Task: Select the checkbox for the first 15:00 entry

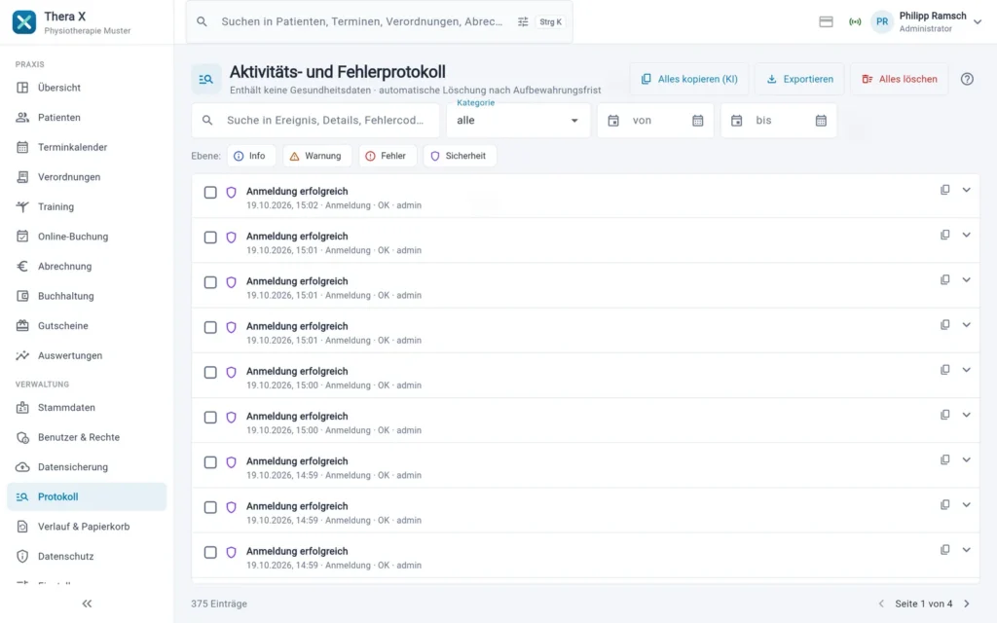Action: tap(210, 372)
